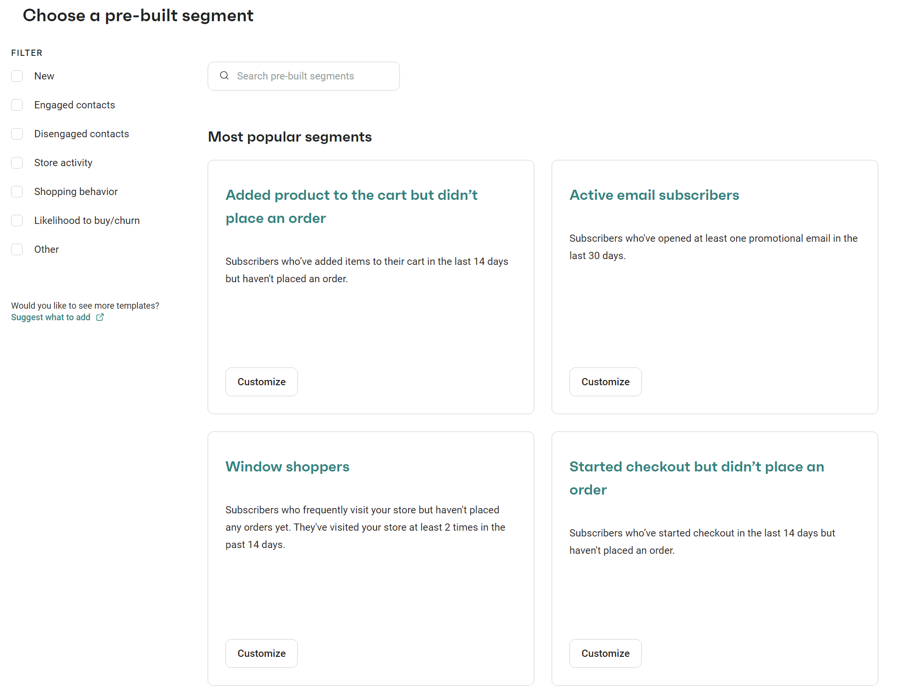Customize the Window shoppers segment

pos(261,653)
